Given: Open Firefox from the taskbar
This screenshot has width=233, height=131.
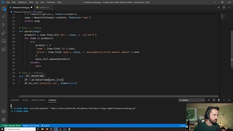Looking at the screenshot, I should (47, 129).
